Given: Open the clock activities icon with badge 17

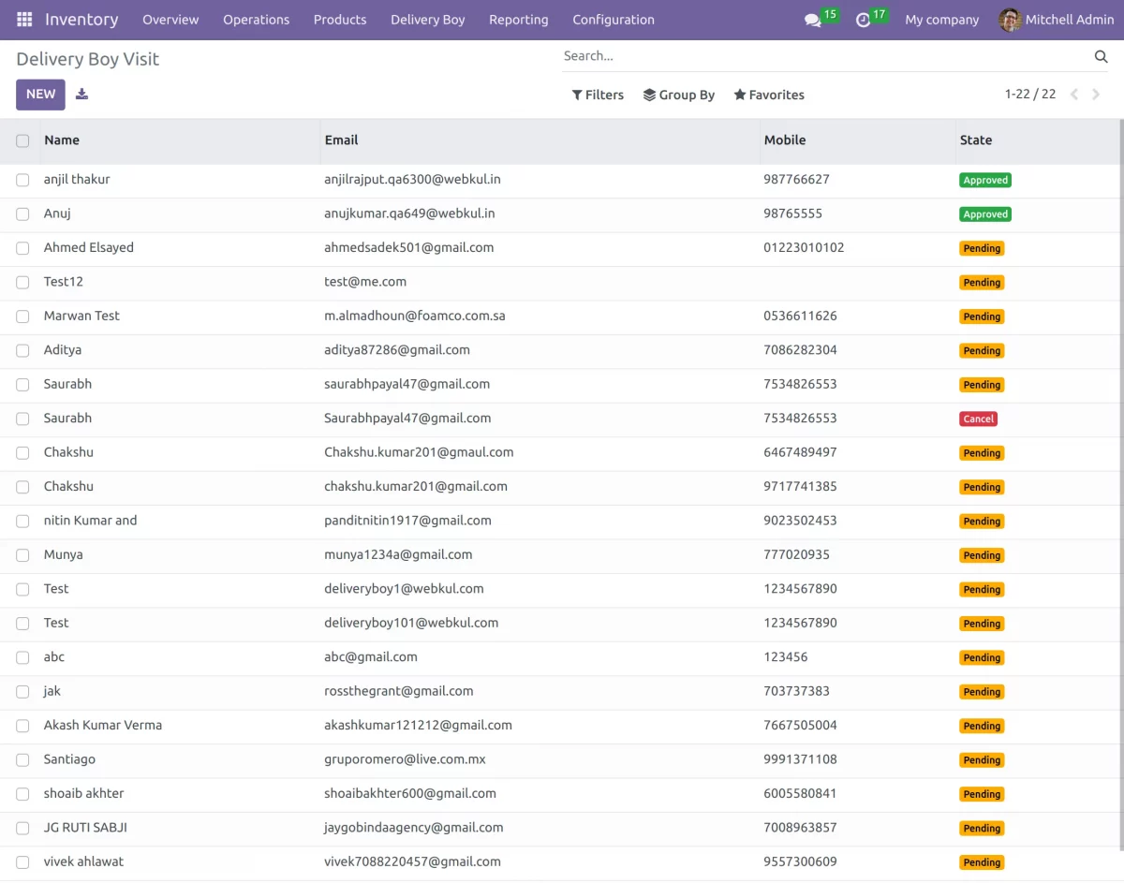Looking at the screenshot, I should (x=864, y=20).
